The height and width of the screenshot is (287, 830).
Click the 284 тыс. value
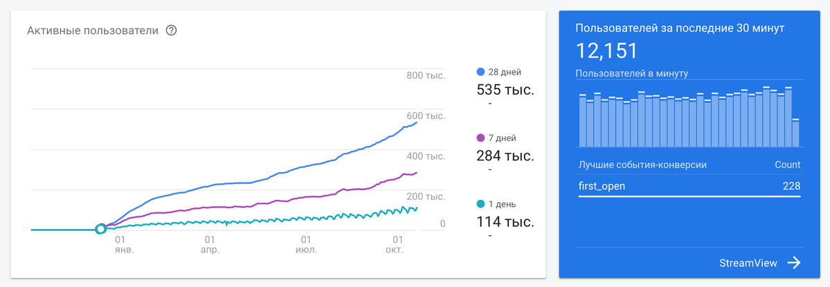[505, 156]
